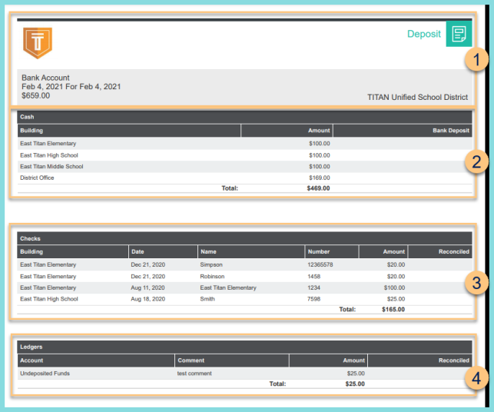Screen dimensions: 494x412
Task: Click the $100.00 amount for check 1234
Action: (394, 287)
